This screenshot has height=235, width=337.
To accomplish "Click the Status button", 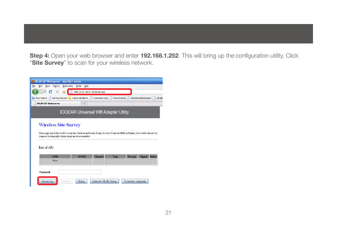I will click(x=81, y=181).
